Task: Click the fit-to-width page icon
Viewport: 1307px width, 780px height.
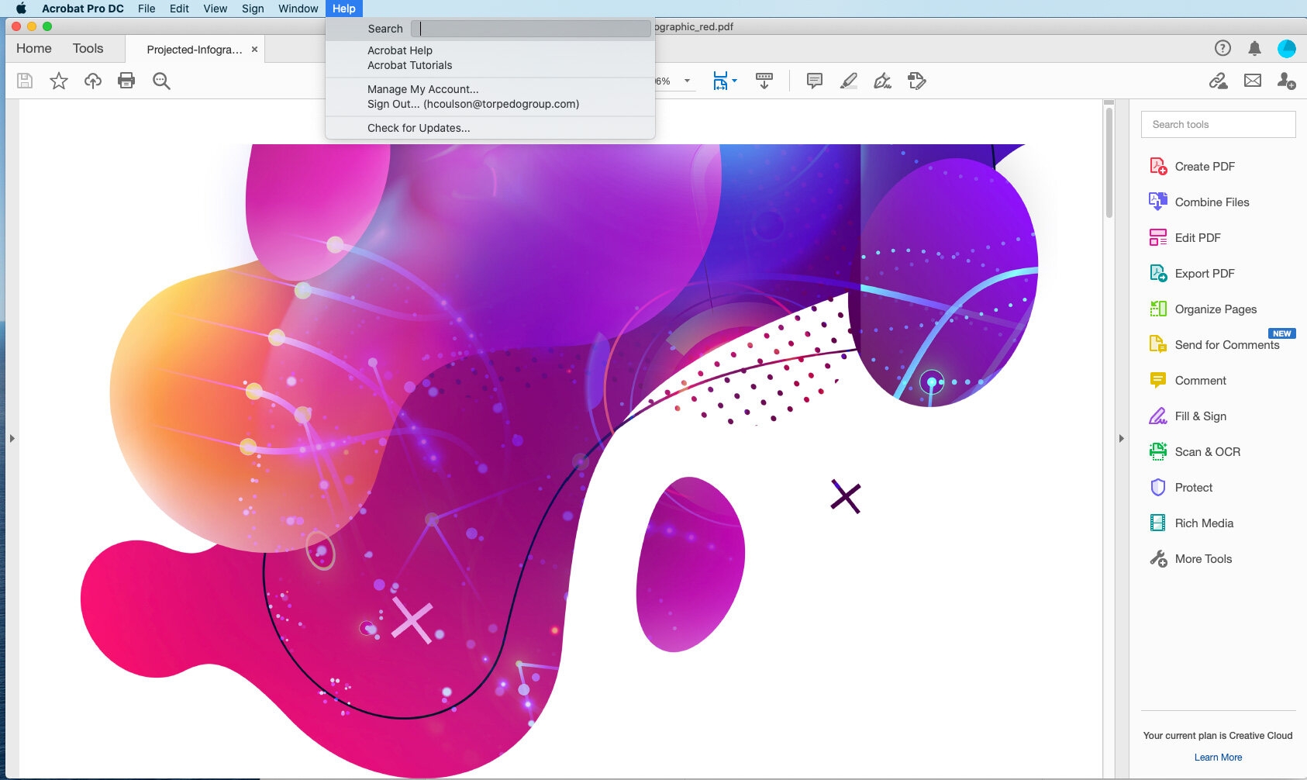Action: tap(721, 81)
